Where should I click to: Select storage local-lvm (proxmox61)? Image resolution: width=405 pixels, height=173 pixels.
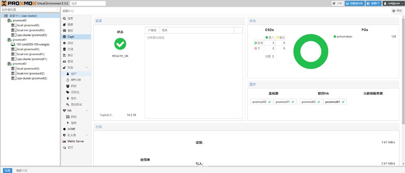click(x=30, y=54)
